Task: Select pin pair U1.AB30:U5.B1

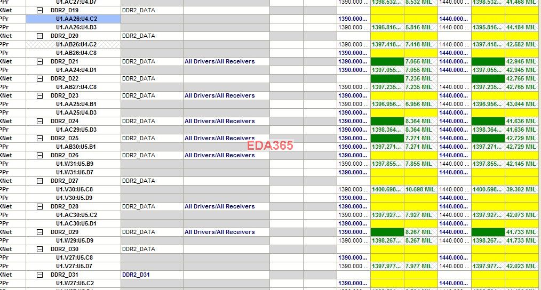Action: (x=76, y=147)
